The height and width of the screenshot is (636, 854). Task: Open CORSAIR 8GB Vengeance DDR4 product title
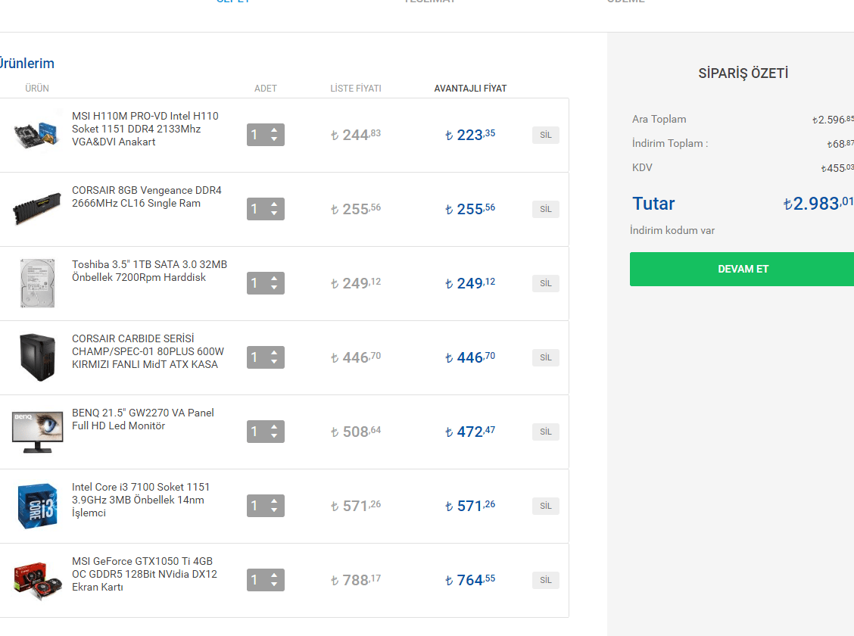pos(147,197)
